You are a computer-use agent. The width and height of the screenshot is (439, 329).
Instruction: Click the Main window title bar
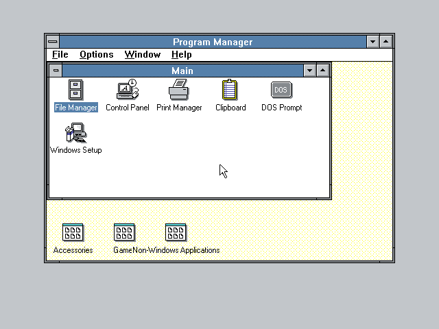(x=182, y=70)
